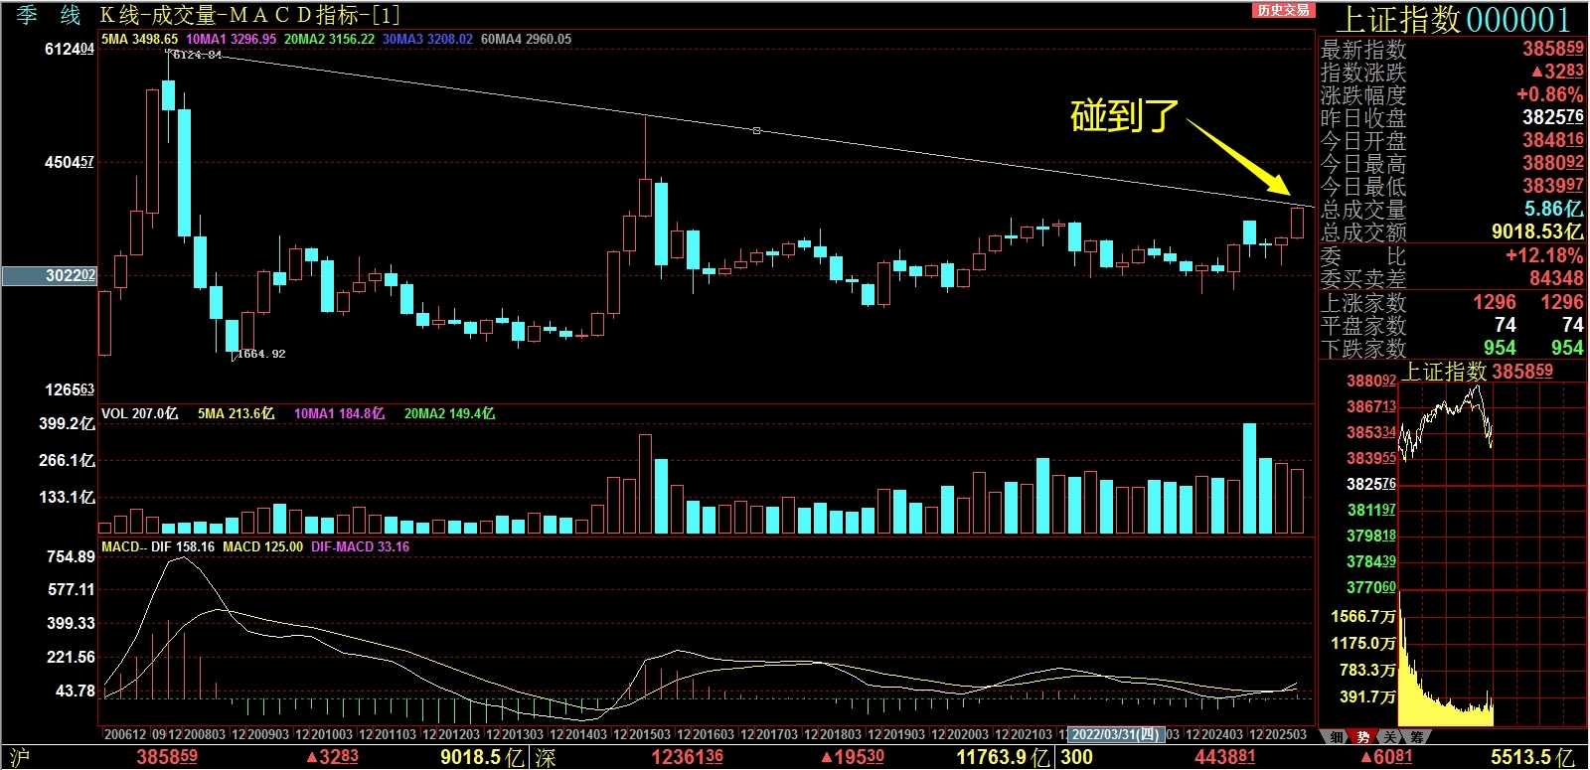Click the 388092 intraday axis top label

tap(1371, 382)
